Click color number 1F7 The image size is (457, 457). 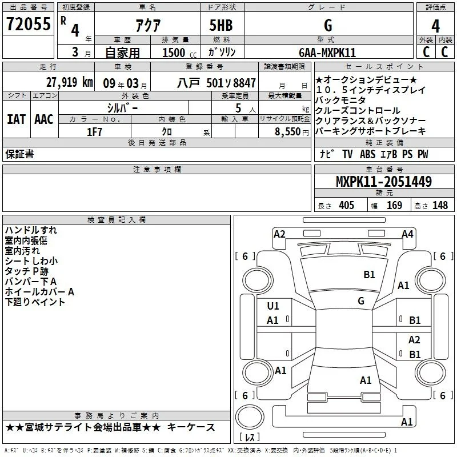pyautogui.click(x=94, y=132)
